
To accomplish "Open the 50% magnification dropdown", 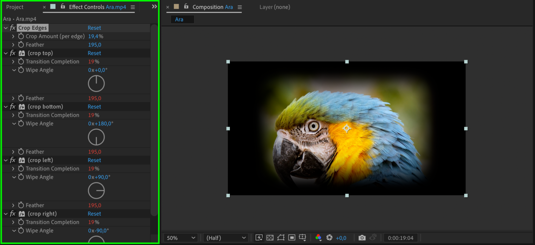I will 181,238.
